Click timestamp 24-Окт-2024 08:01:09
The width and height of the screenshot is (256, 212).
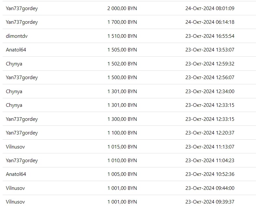point(210,8)
